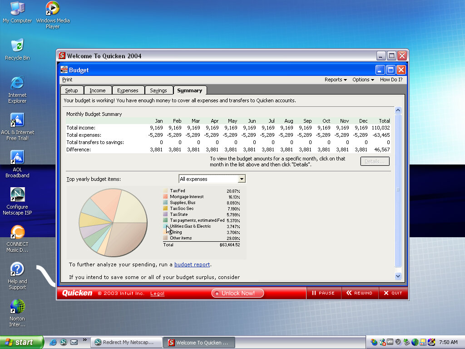Open Help and Support icon
Viewport: 465px width, 349px height.
coord(17,269)
